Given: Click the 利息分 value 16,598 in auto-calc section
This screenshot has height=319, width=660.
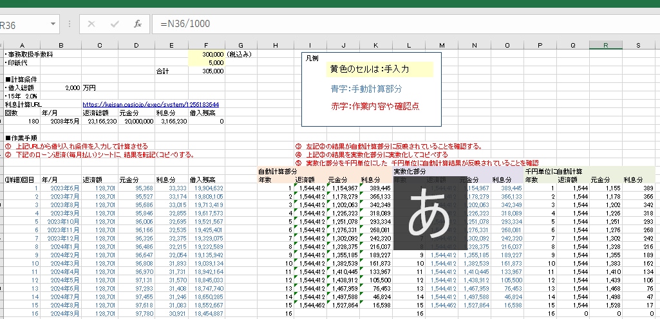Looking at the screenshot, I should click(376, 305).
